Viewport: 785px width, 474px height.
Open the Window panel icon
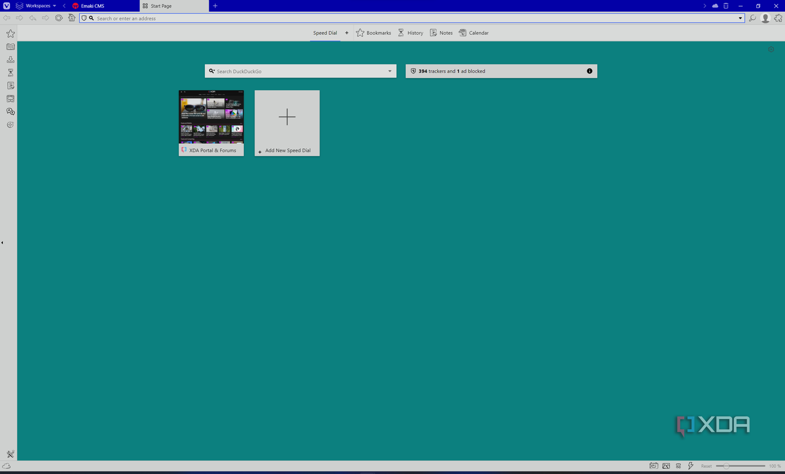10,98
